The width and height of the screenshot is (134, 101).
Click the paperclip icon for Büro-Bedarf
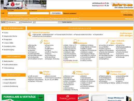pos(41,42)
